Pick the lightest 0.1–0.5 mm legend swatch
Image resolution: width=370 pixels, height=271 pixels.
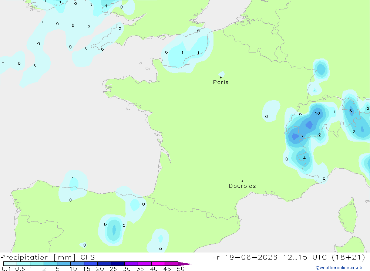pos(10,264)
